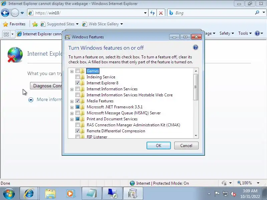Viewport: 267px width, 200px height.
Task: Click the notepad taskbar icon
Action: [92, 194]
